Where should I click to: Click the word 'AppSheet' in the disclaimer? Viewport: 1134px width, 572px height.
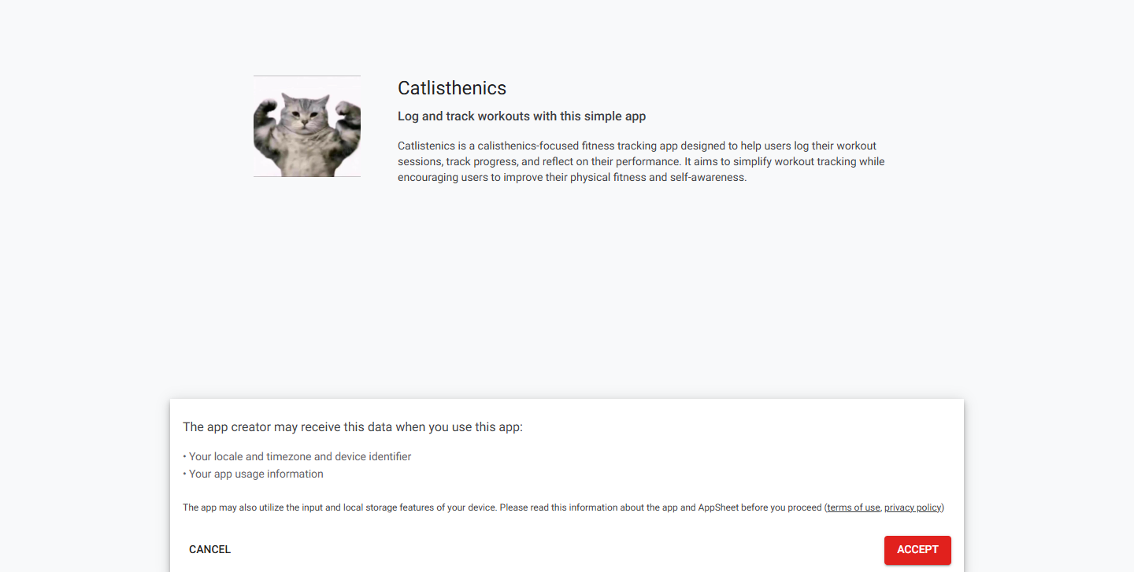[x=718, y=507]
